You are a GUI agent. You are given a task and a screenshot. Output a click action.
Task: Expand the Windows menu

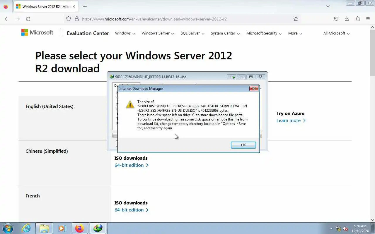coord(125,33)
